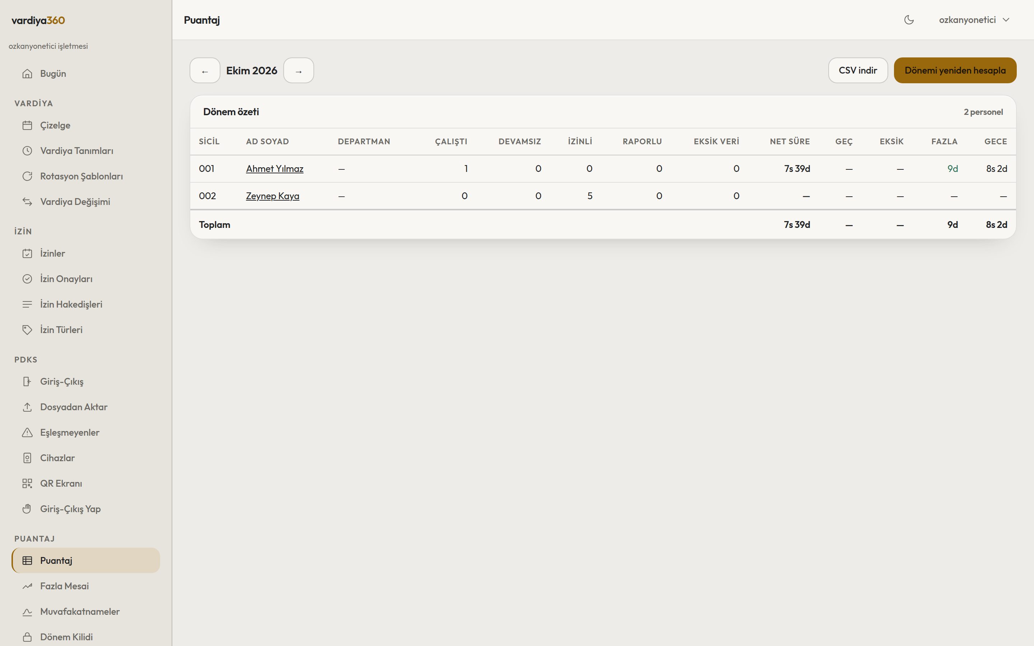This screenshot has width=1034, height=646.
Task: Open the Zeynep Kaya employee link
Action: click(x=273, y=196)
